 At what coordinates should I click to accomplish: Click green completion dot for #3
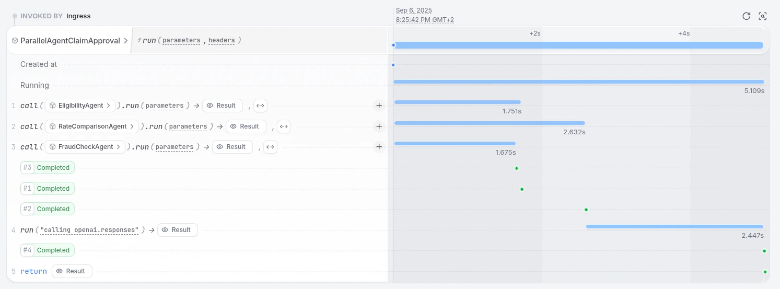point(516,168)
